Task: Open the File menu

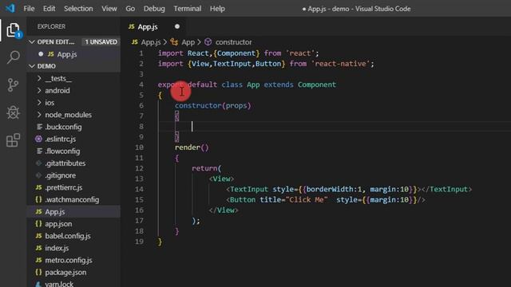Action: pyautogui.click(x=29, y=9)
